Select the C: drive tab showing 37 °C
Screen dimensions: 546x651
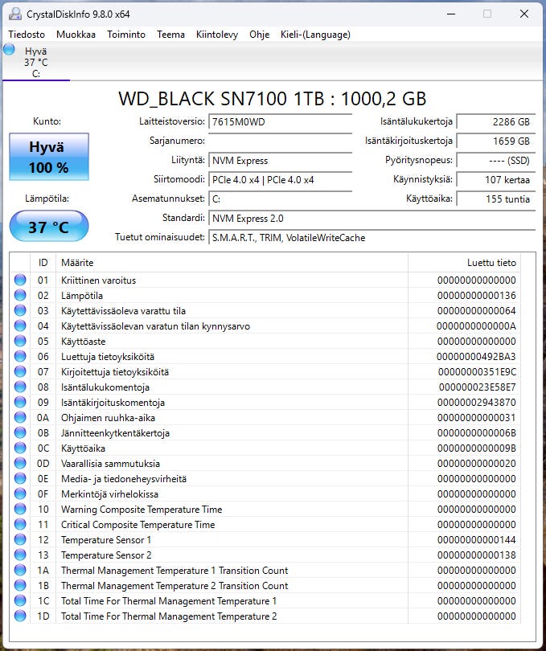(x=36, y=62)
